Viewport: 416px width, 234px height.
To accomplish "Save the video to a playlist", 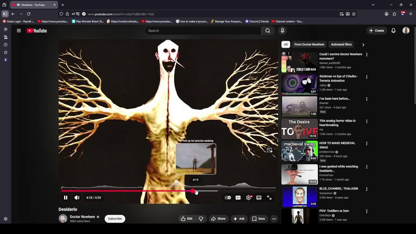I will (x=259, y=219).
